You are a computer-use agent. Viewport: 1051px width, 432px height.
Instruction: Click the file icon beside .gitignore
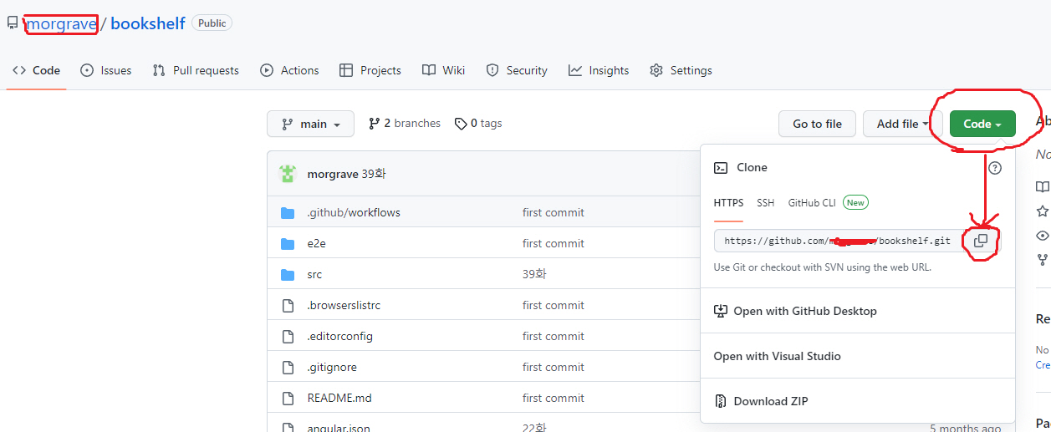click(288, 367)
